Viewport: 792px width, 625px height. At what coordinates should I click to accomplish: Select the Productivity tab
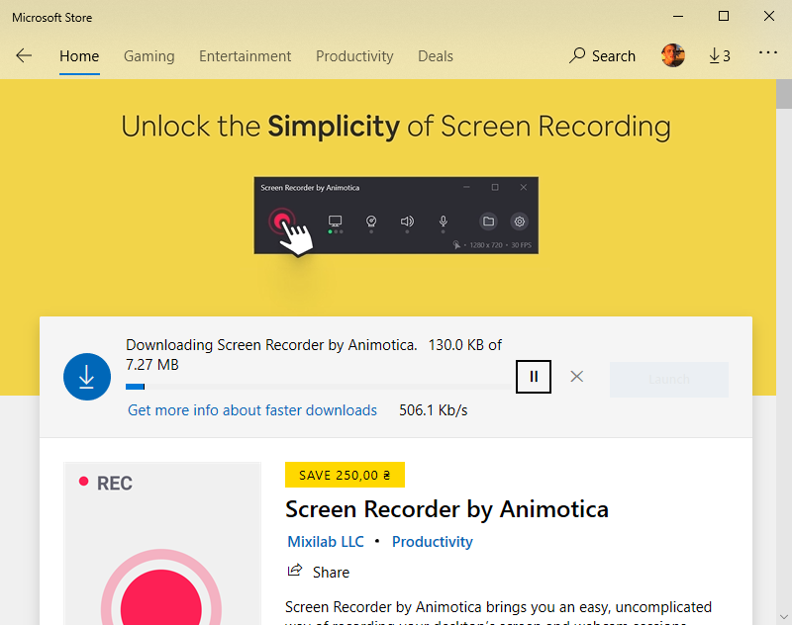(x=354, y=56)
